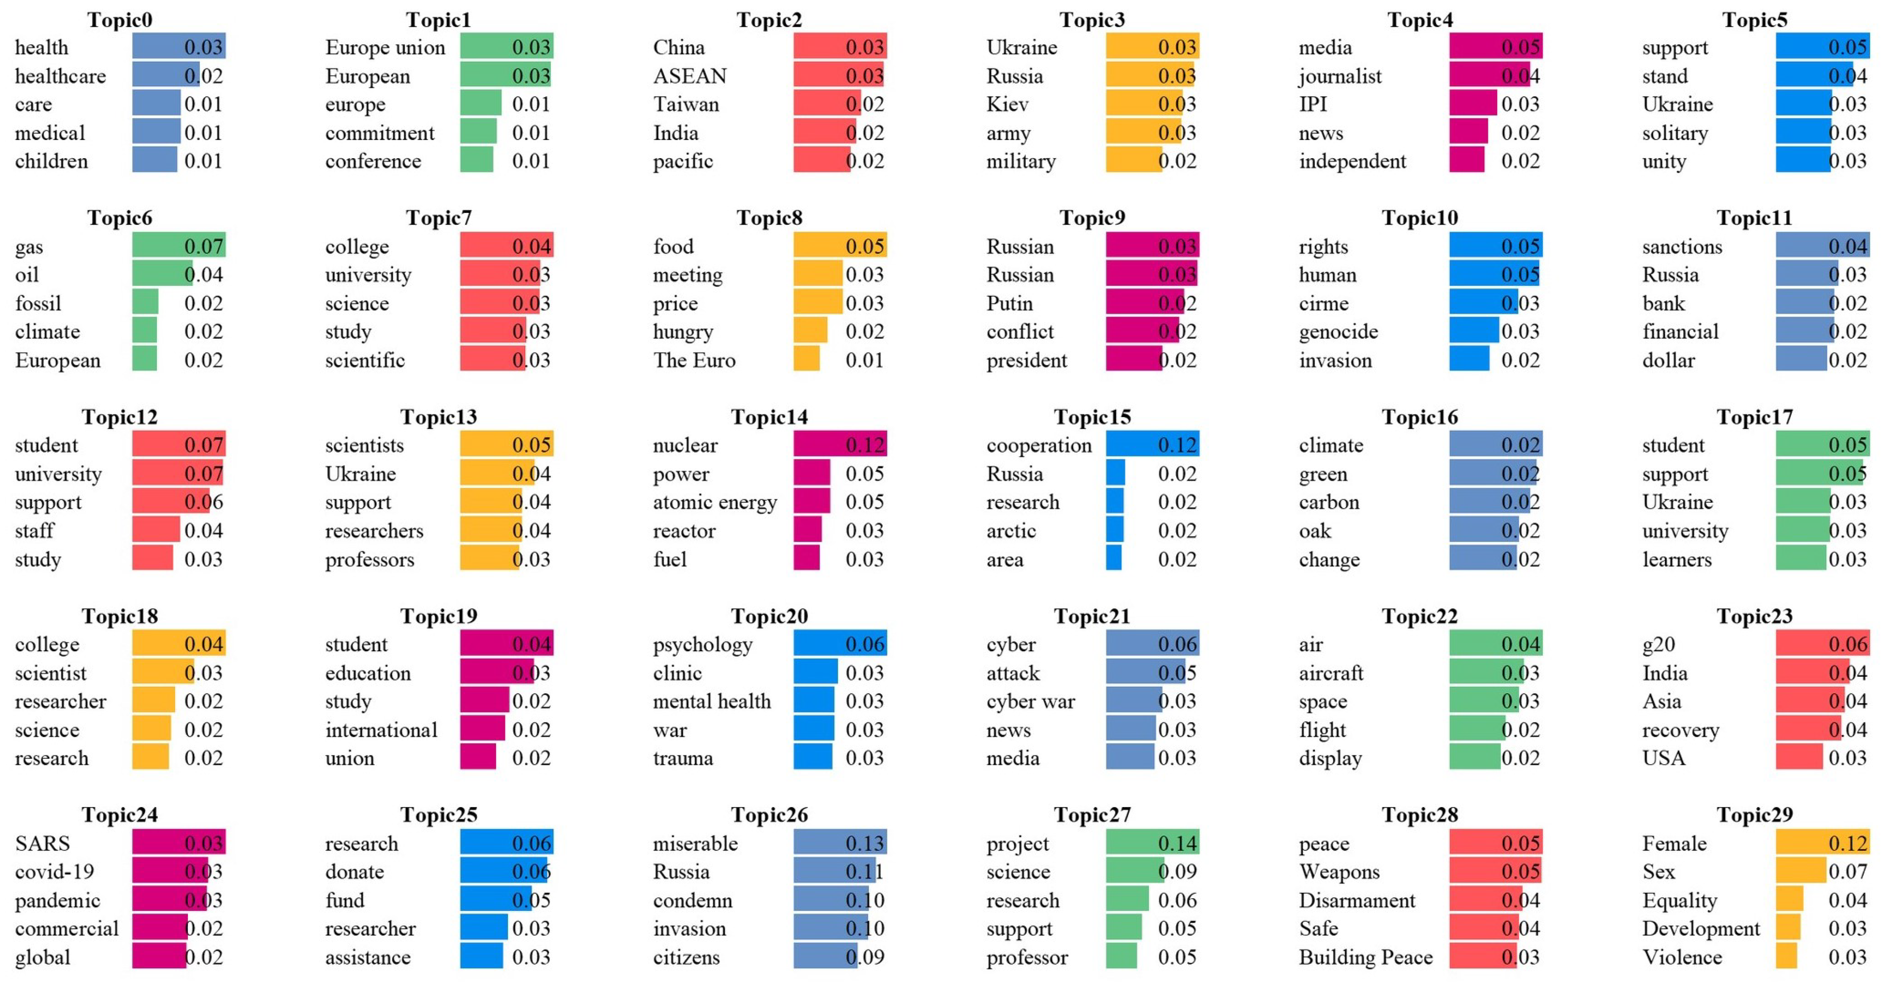Click the orange bar beside 'food'
1881x985 pixels.
tap(840, 246)
